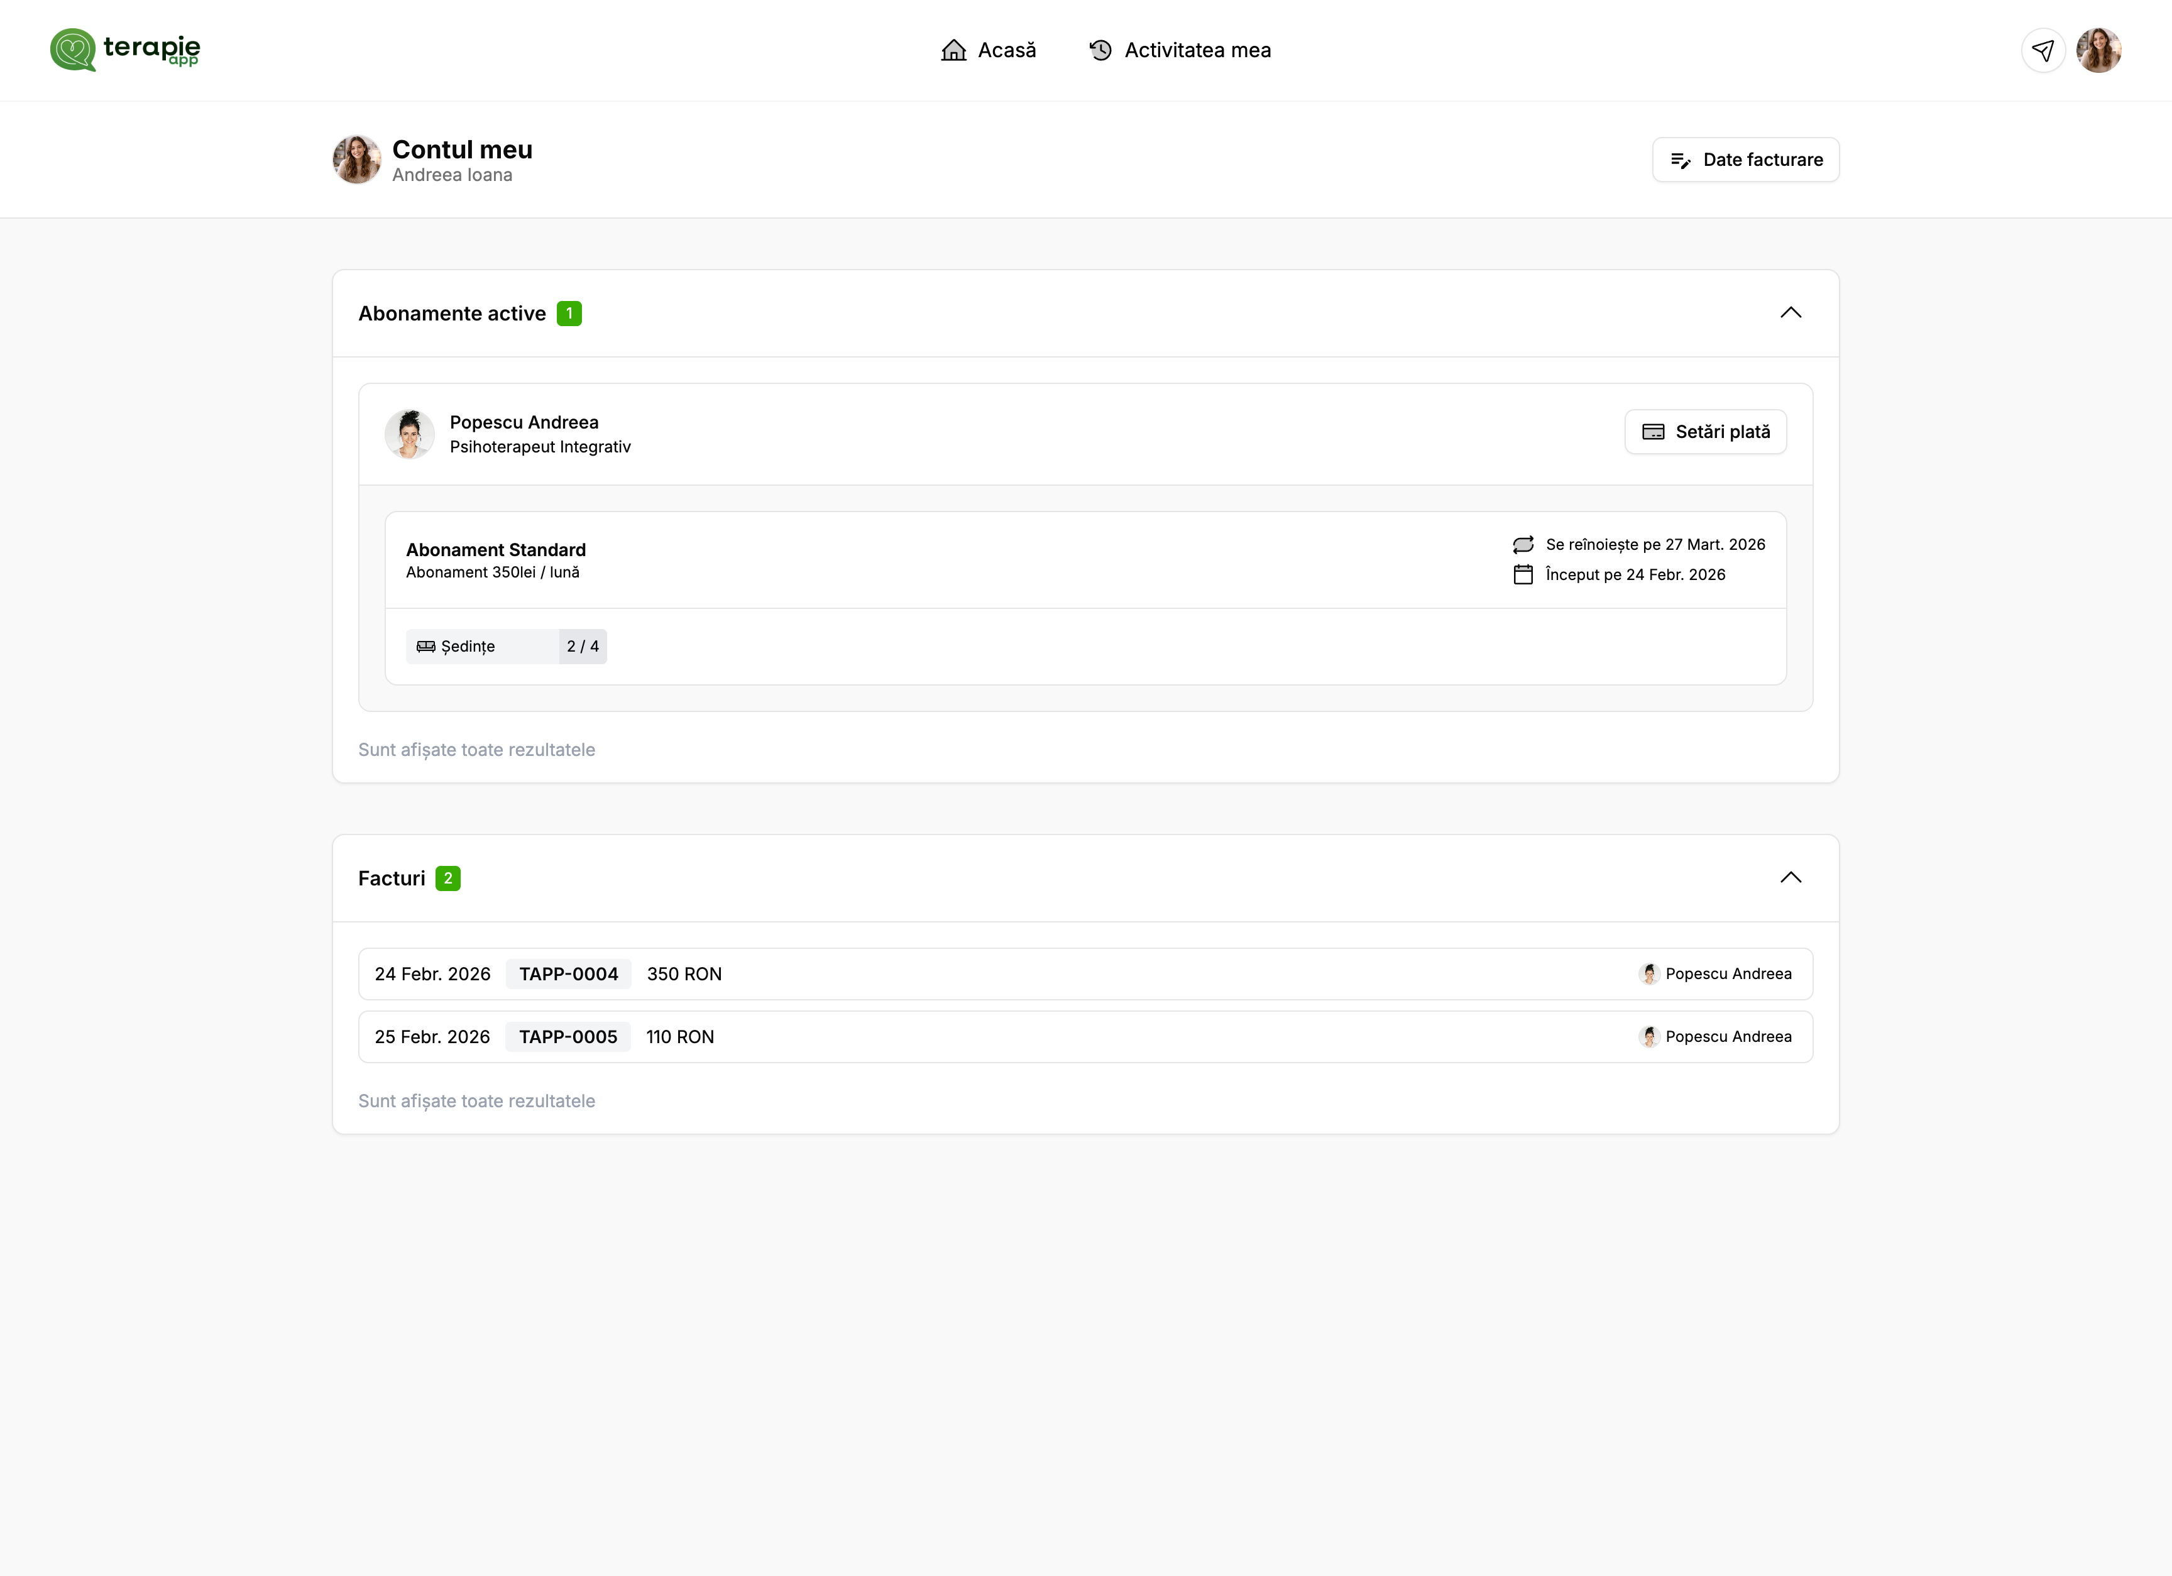
Task: Click the calendar icon beside the start date
Action: [1523, 574]
